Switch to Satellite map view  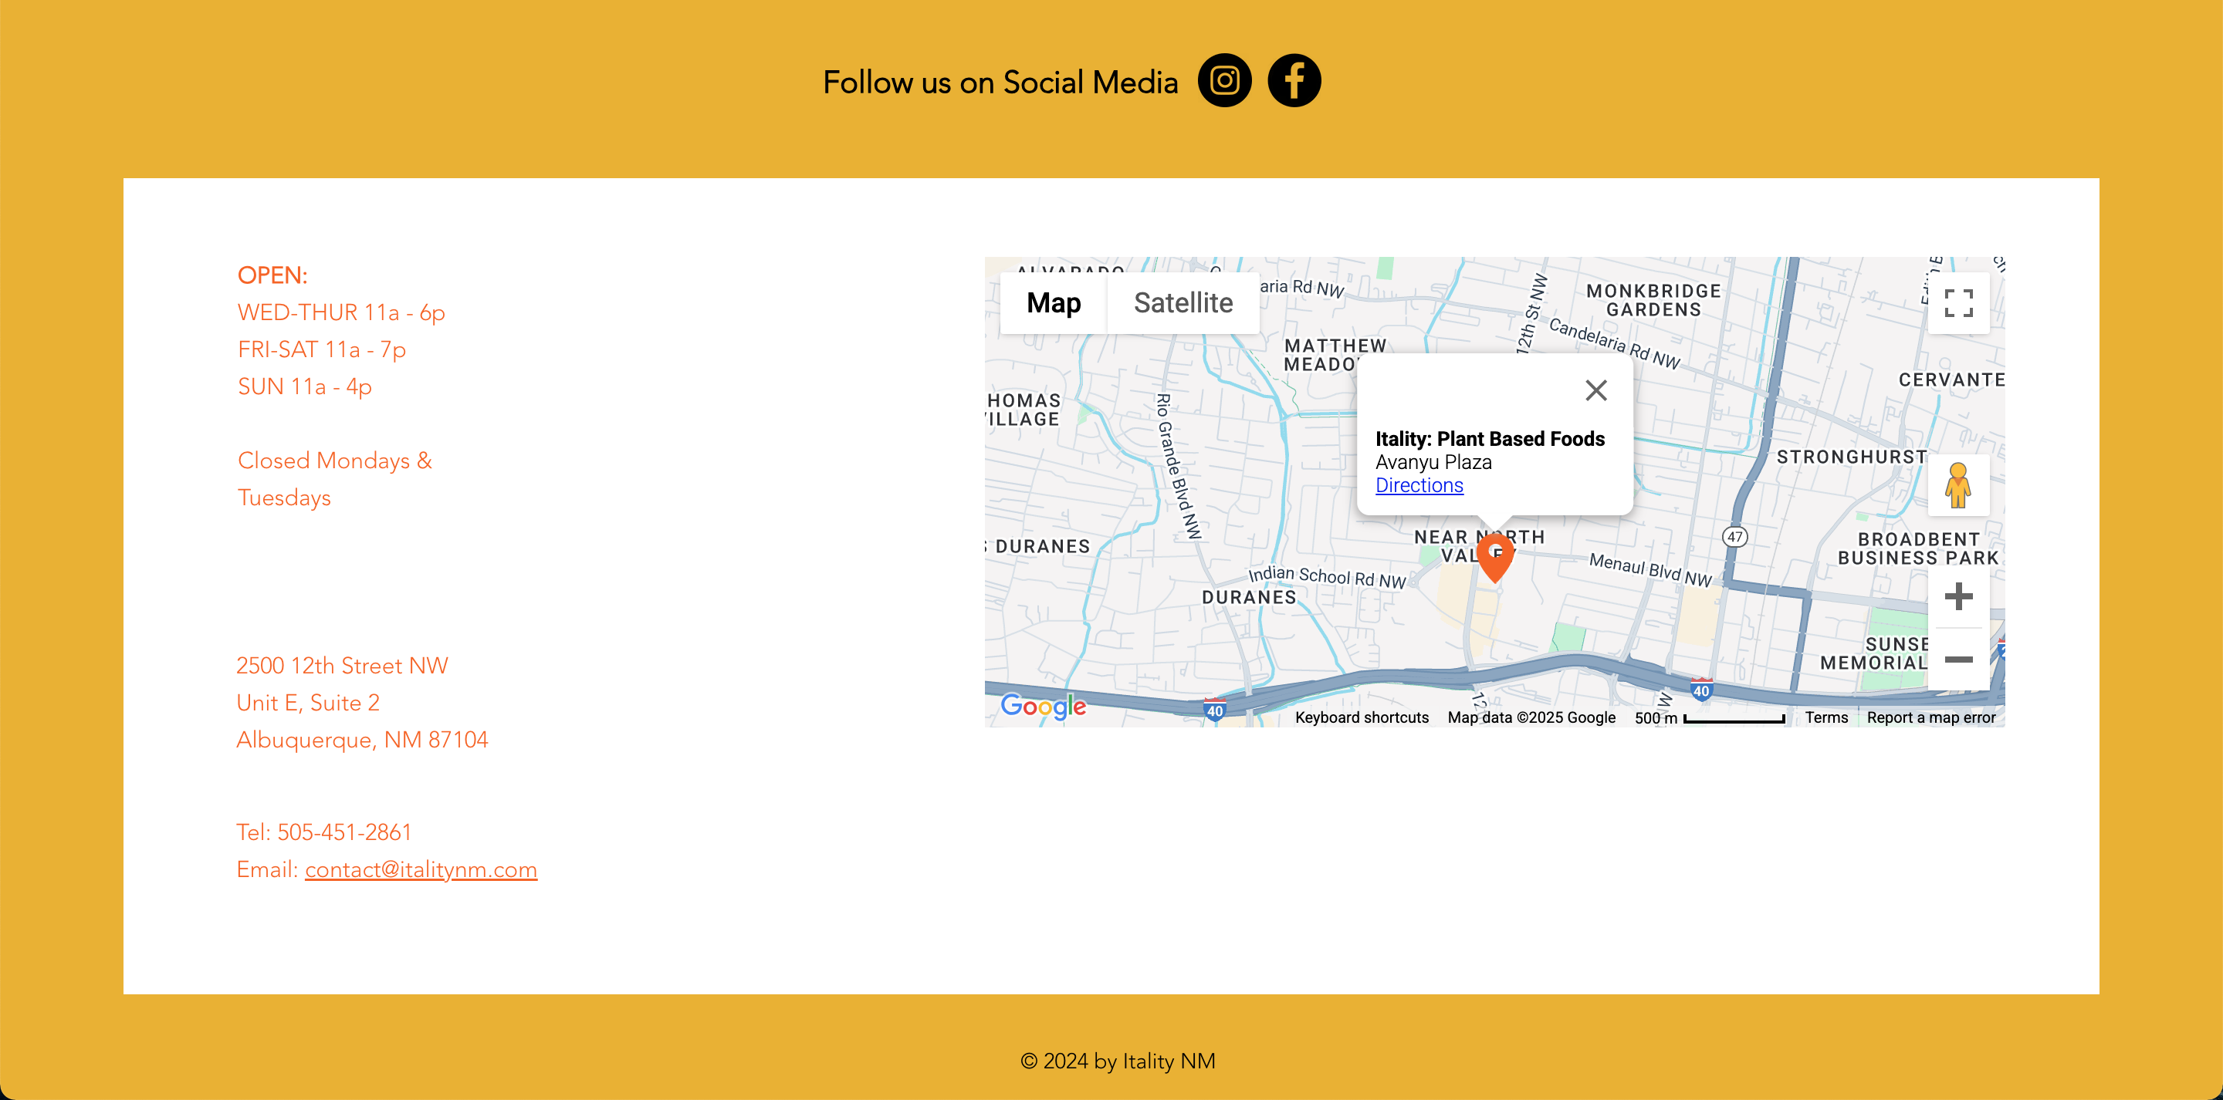pyautogui.click(x=1183, y=303)
